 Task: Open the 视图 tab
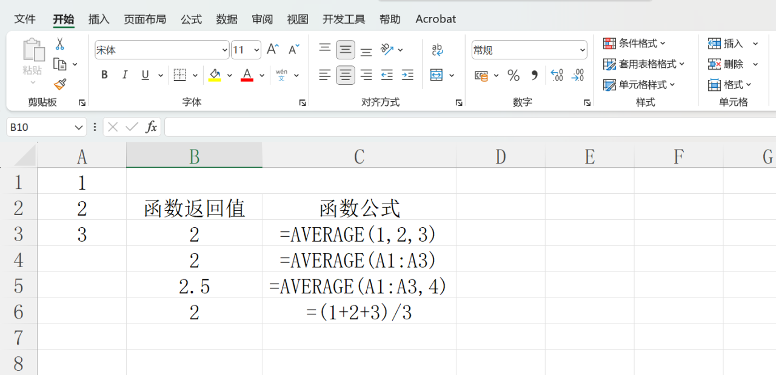298,19
